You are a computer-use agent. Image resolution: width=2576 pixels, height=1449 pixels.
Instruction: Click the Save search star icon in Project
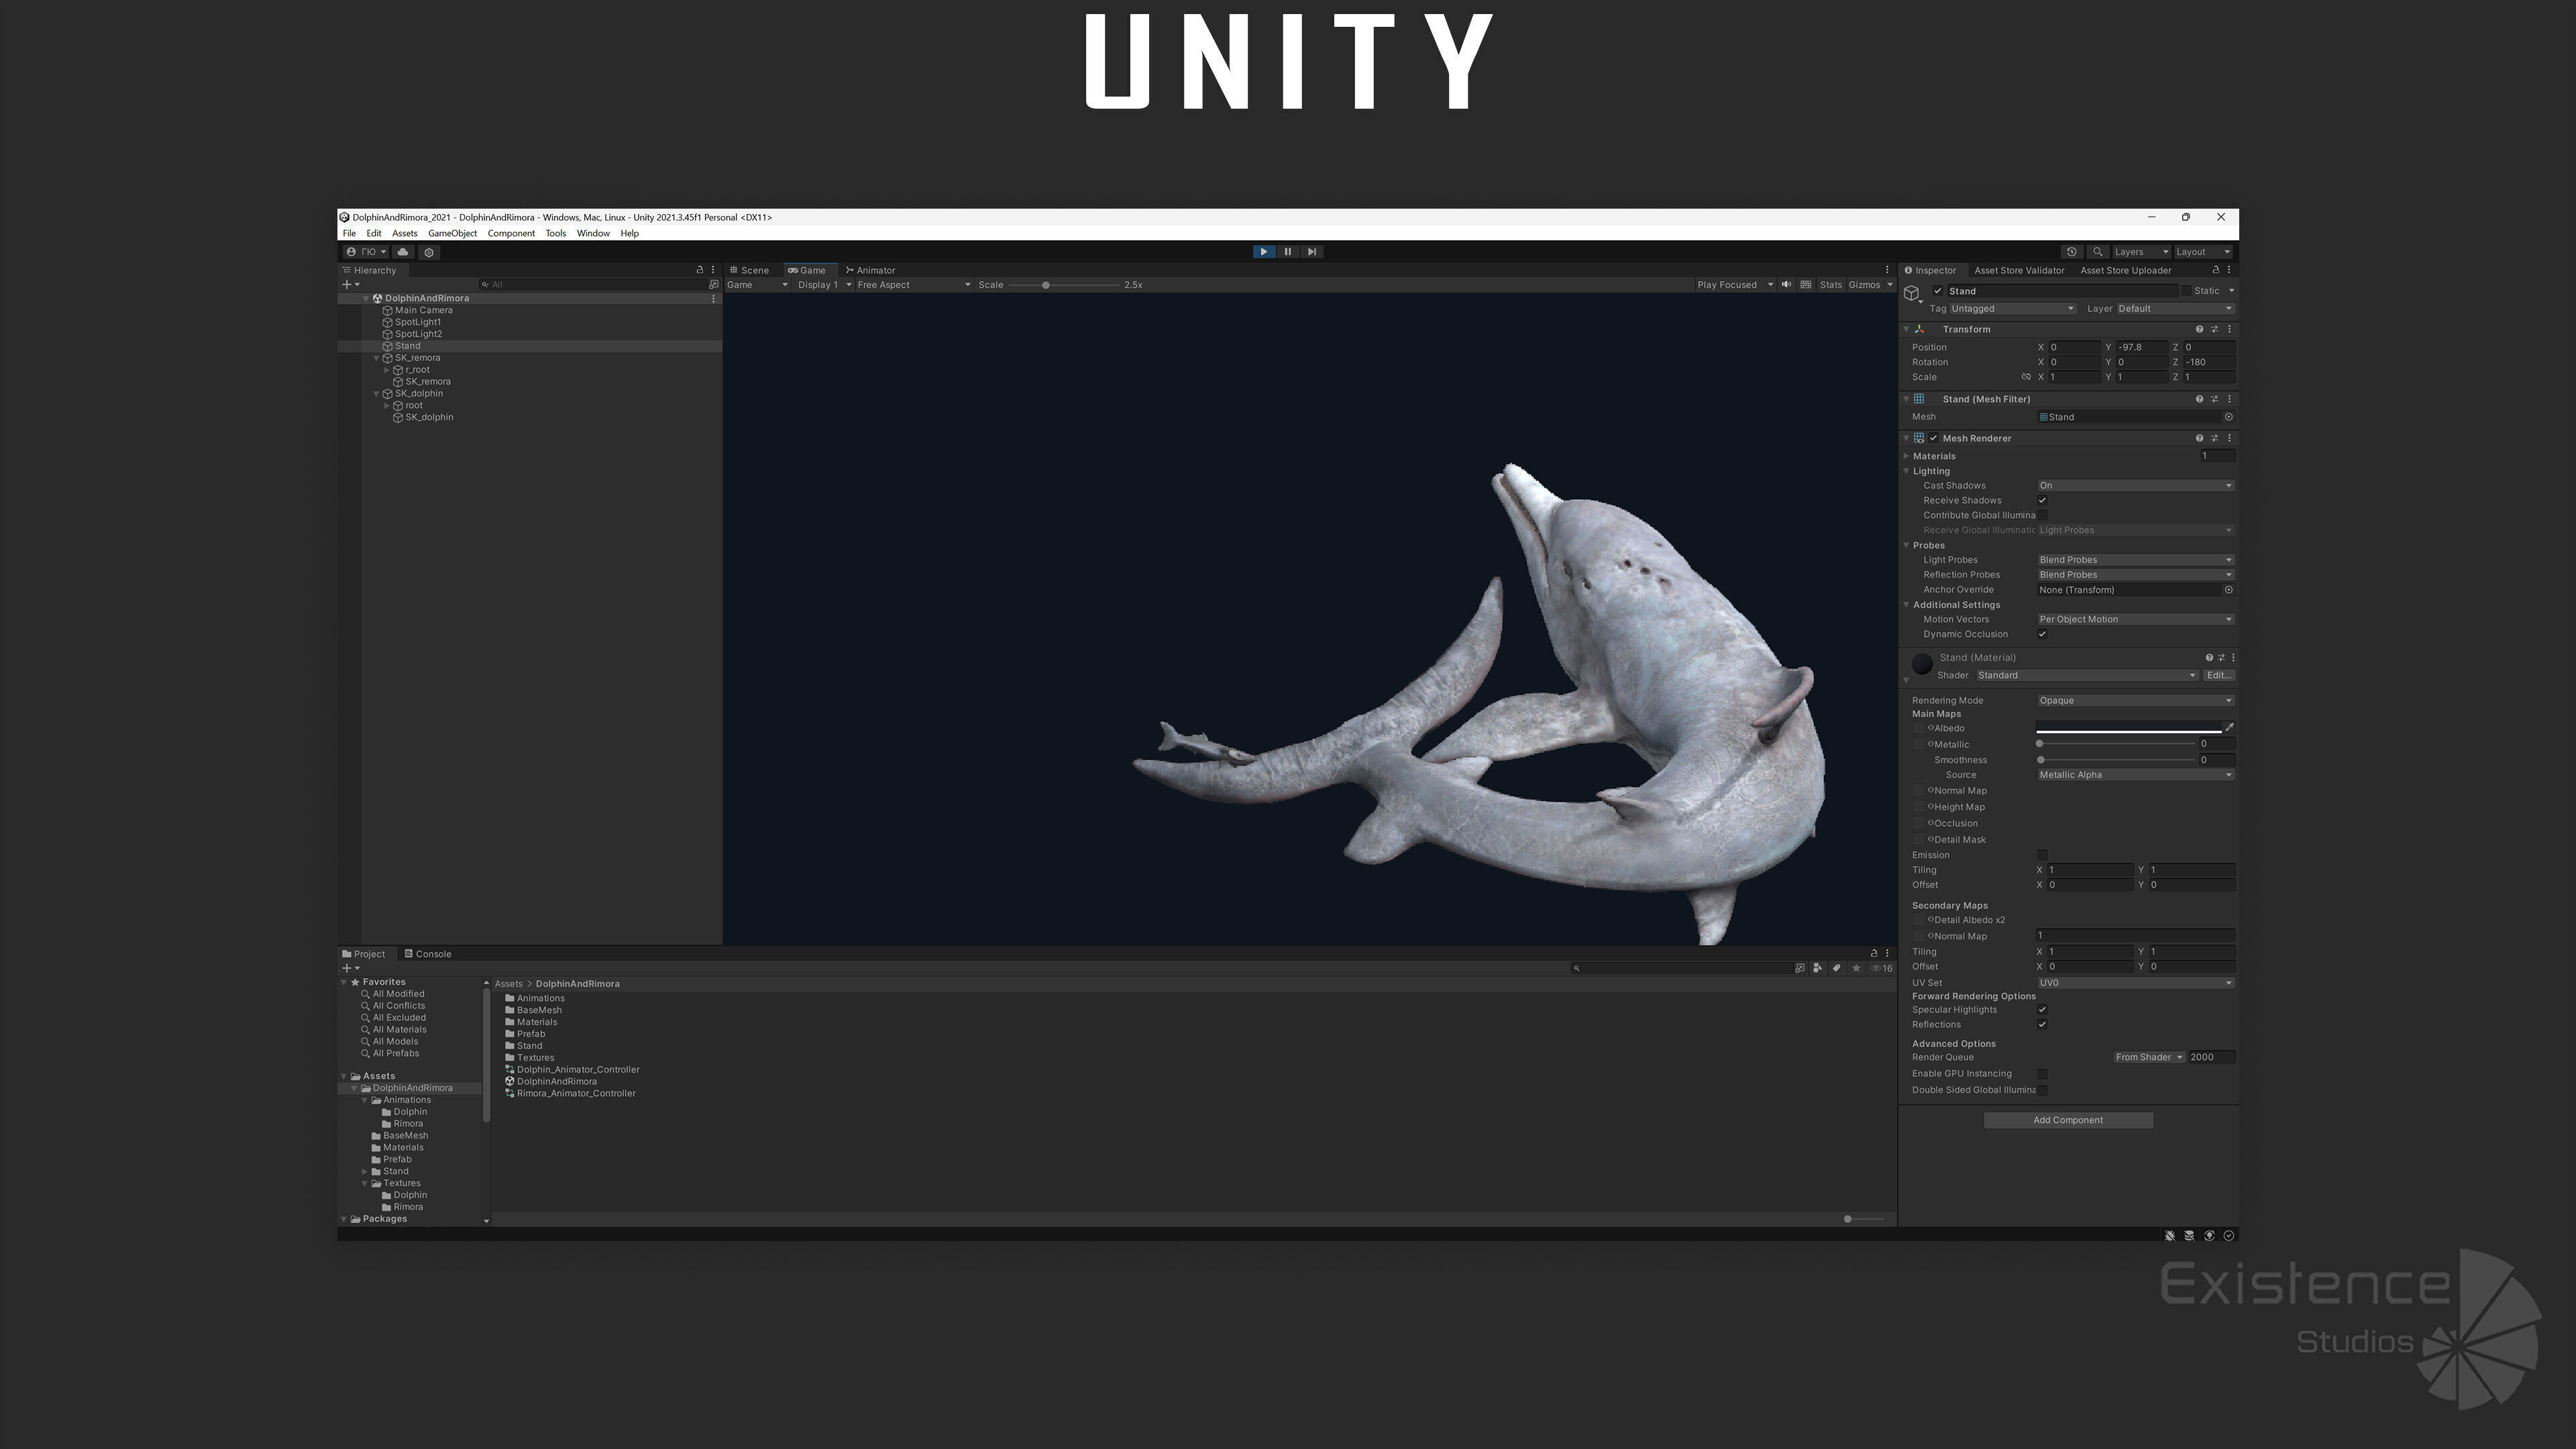click(1856, 968)
